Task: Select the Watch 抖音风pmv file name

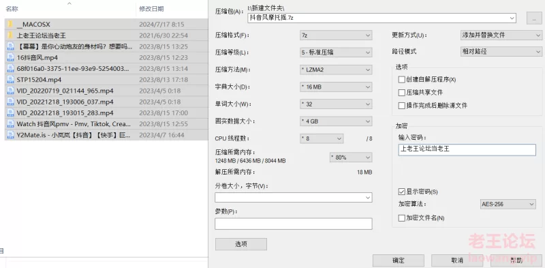Action: pyautogui.click(x=74, y=124)
